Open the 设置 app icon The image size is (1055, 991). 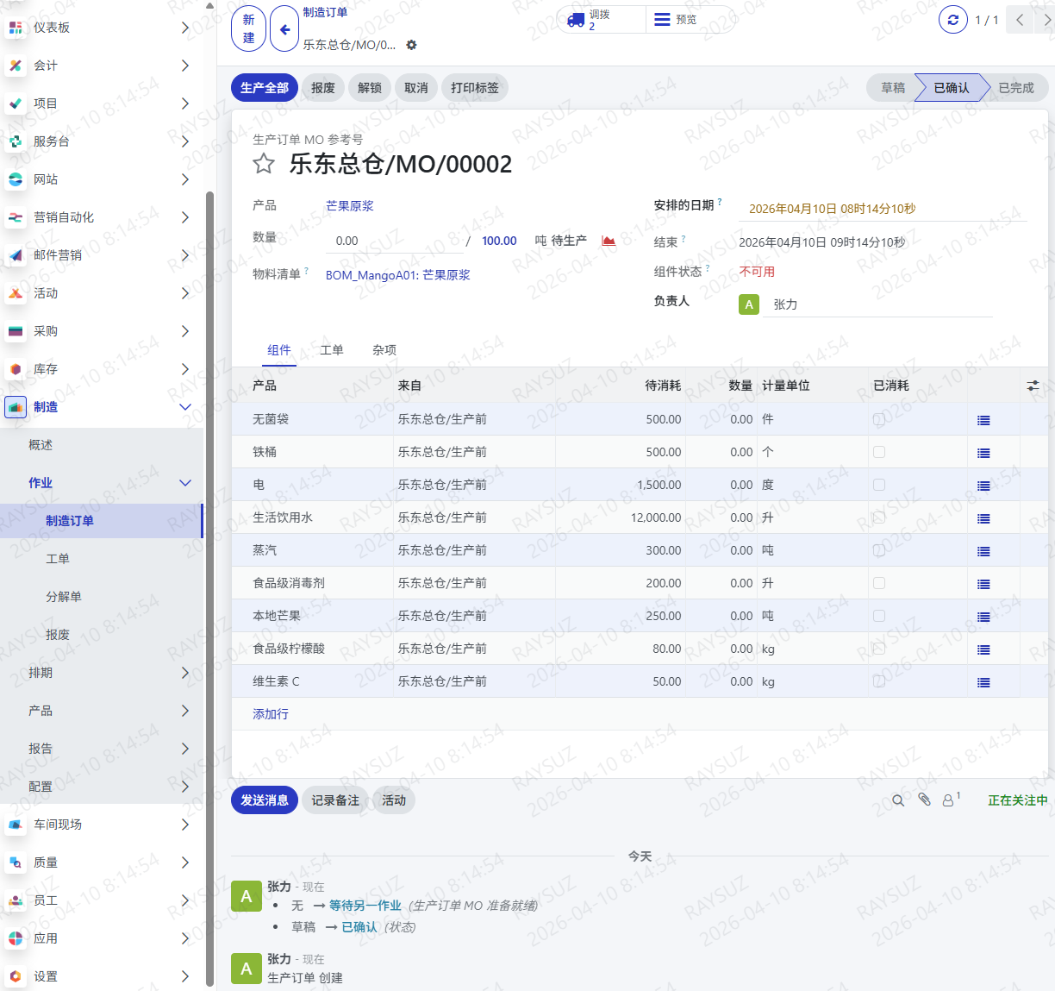tap(16, 976)
